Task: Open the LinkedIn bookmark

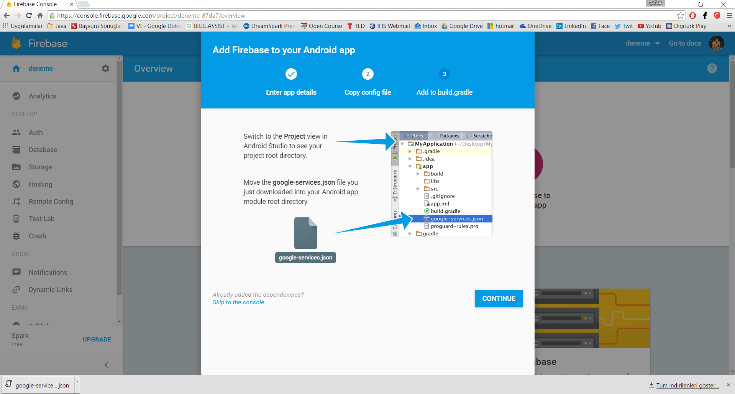Action: pyautogui.click(x=571, y=26)
